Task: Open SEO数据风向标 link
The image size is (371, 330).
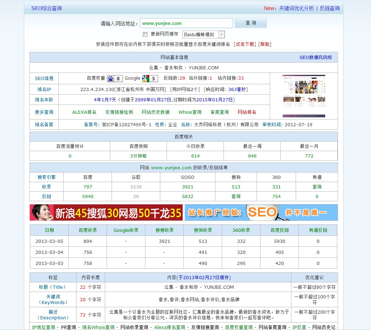Action: pos(316,58)
